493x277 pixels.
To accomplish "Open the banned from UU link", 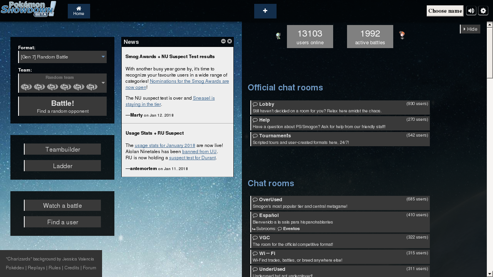I will [x=199, y=152].
